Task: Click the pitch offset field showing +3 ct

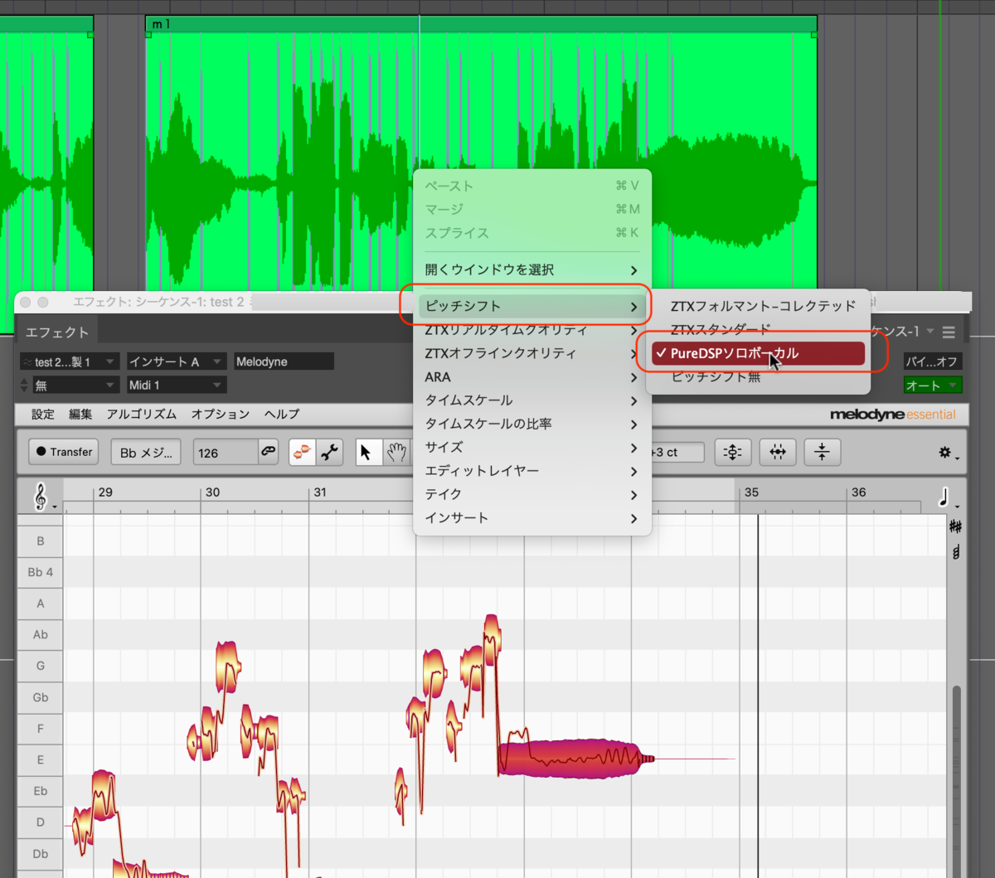Action: [677, 453]
